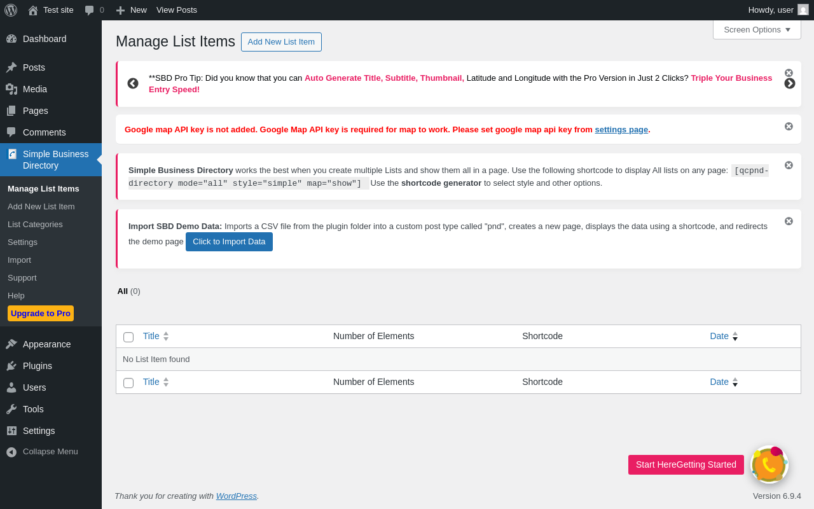
Task: Click the Users person icon
Action: click(x=11, y=387)
